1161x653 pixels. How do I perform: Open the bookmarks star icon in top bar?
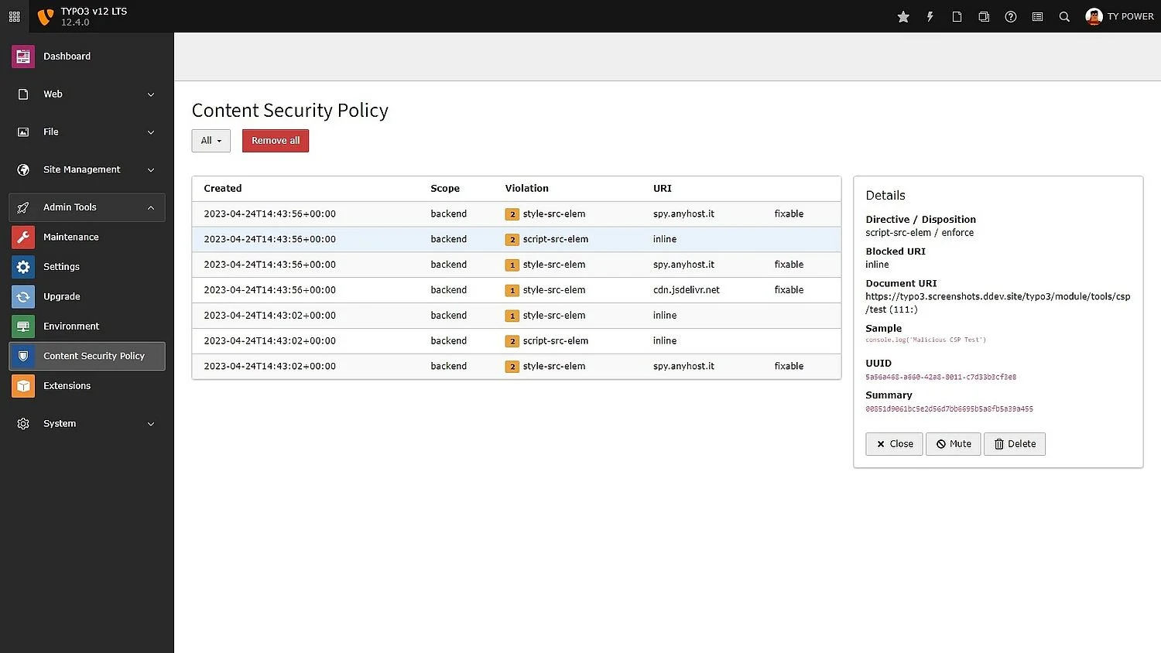click(902, 16)
